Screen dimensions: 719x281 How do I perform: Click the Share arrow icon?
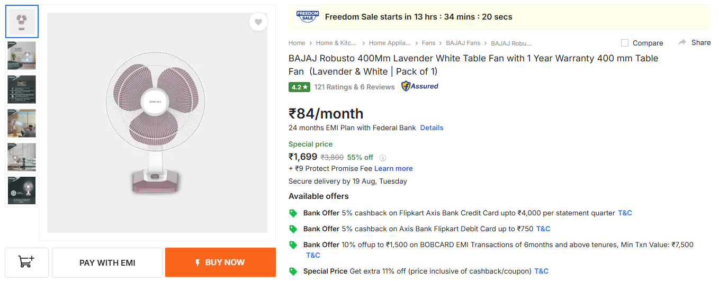[682, 42]
